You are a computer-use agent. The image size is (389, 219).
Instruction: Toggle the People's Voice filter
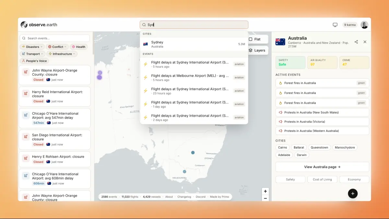click(34, 61)
